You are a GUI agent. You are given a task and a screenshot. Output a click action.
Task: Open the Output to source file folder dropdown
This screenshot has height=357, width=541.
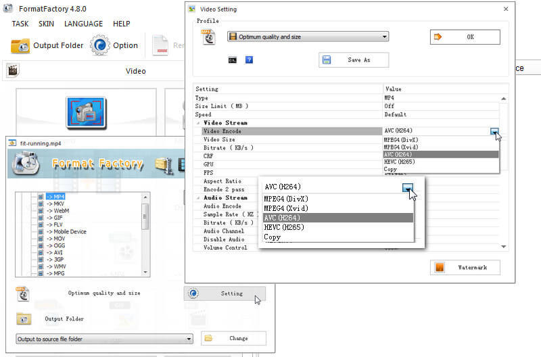[x=104, y=339]
